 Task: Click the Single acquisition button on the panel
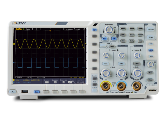tap(151, 37)
